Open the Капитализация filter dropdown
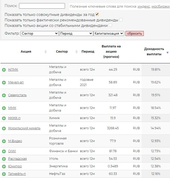 click(x=109, y=33)
